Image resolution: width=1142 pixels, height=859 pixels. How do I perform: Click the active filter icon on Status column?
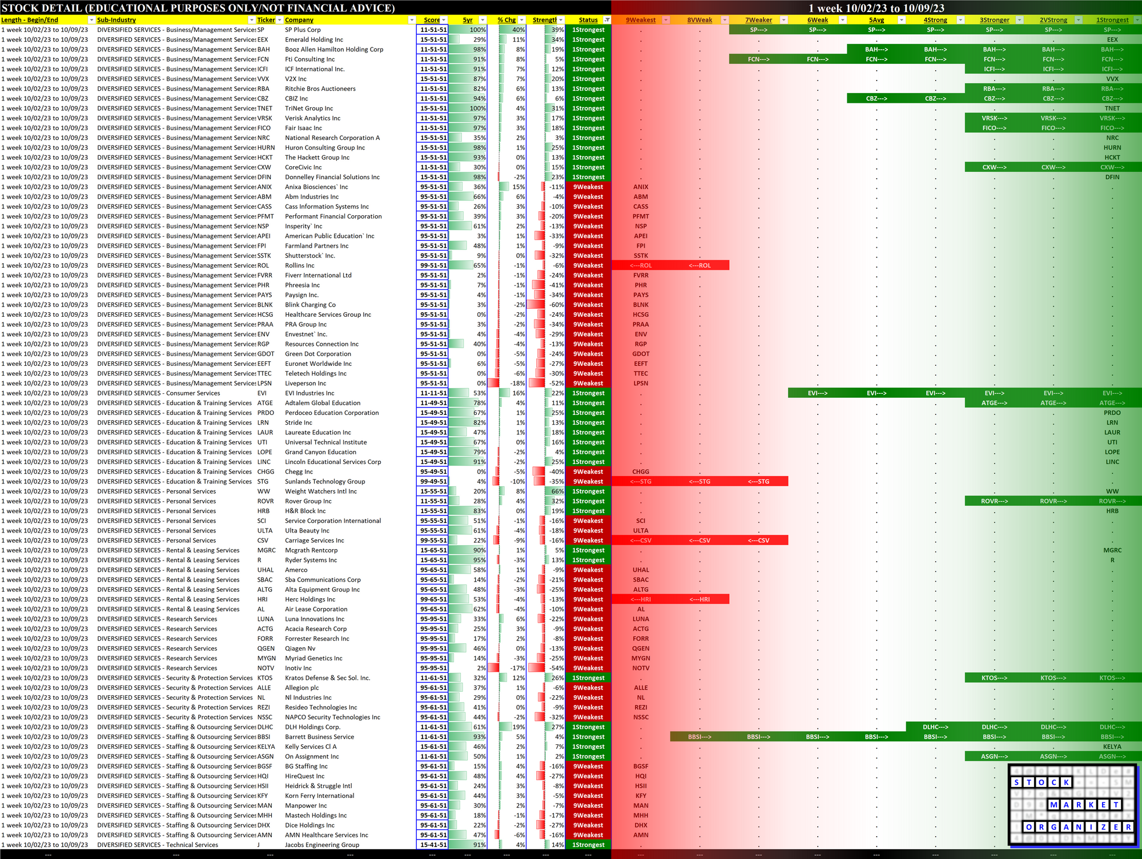point(606,20)
